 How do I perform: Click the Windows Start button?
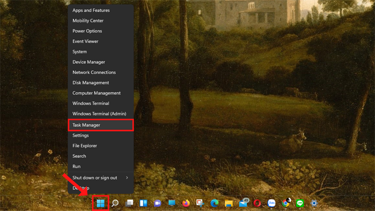point(101,203)
